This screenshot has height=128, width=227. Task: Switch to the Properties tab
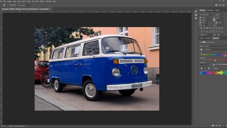(x=215, y=38)
